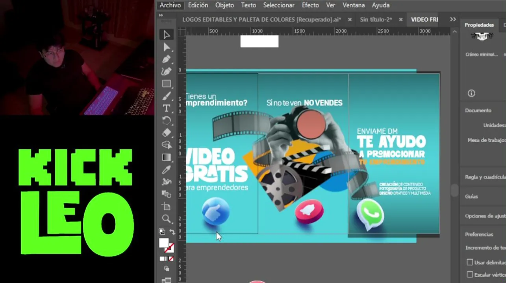Open the Ayuda menu
Image resolution: width=506 pixels, height=283 pixels.
(x=381, y=5)
